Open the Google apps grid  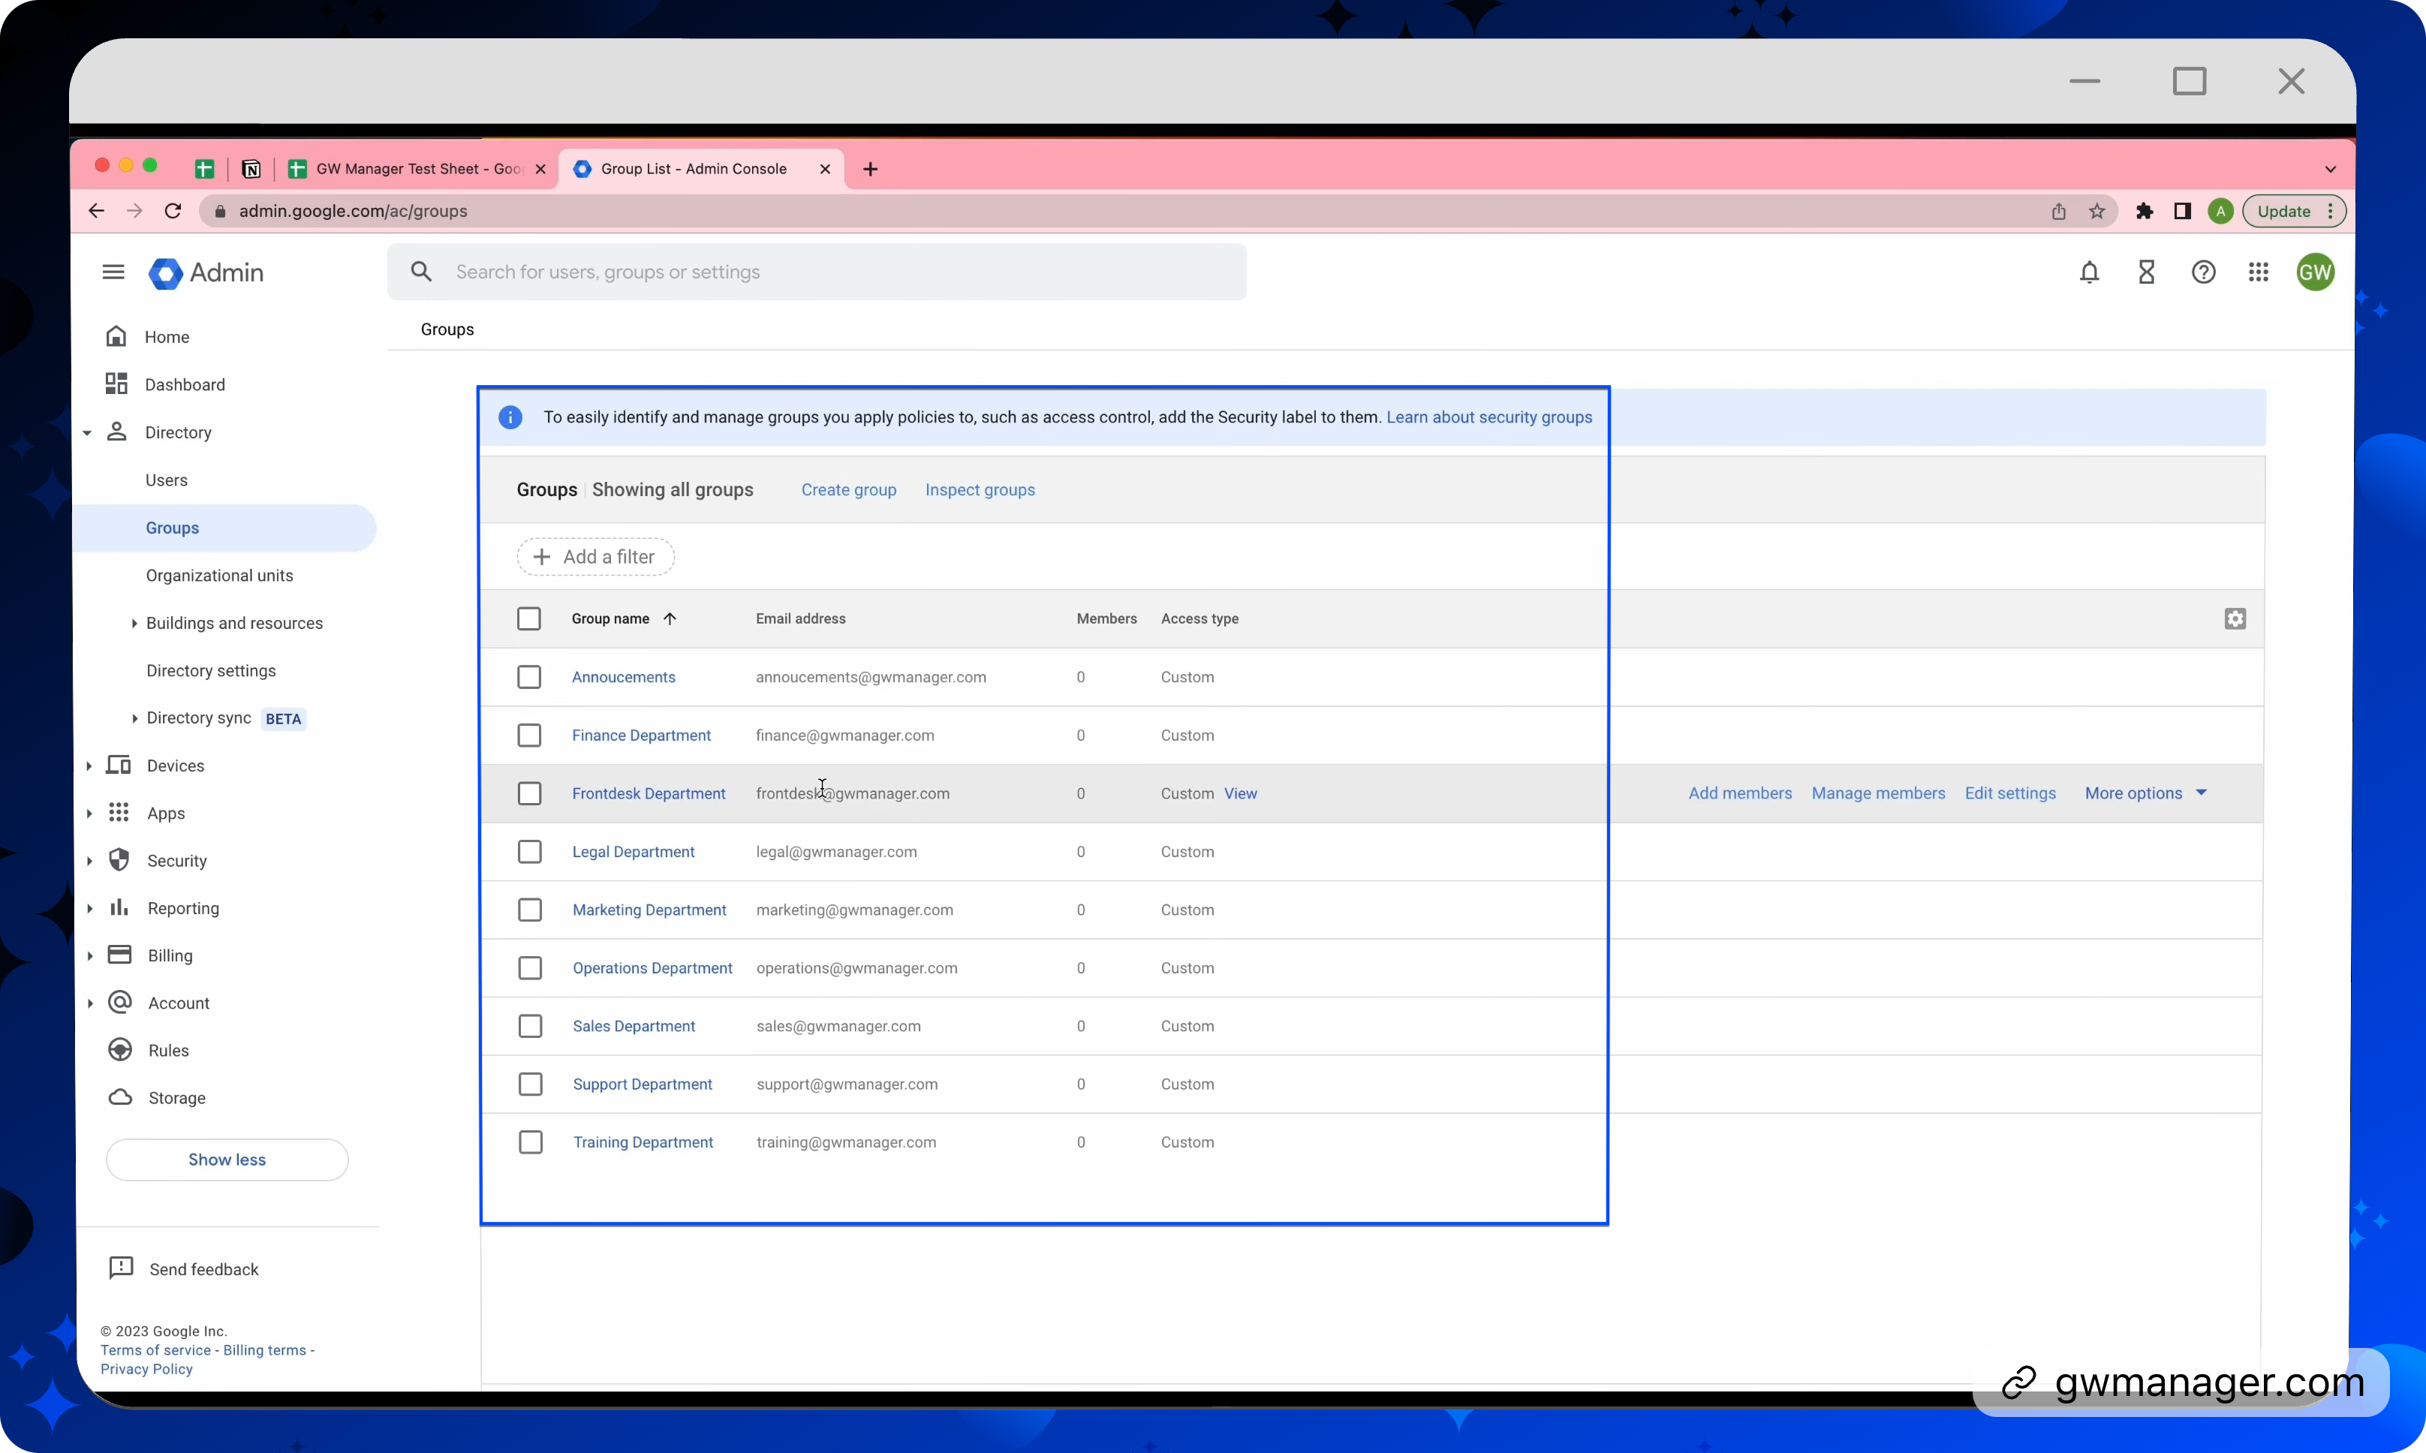[x=2259, y=272]
